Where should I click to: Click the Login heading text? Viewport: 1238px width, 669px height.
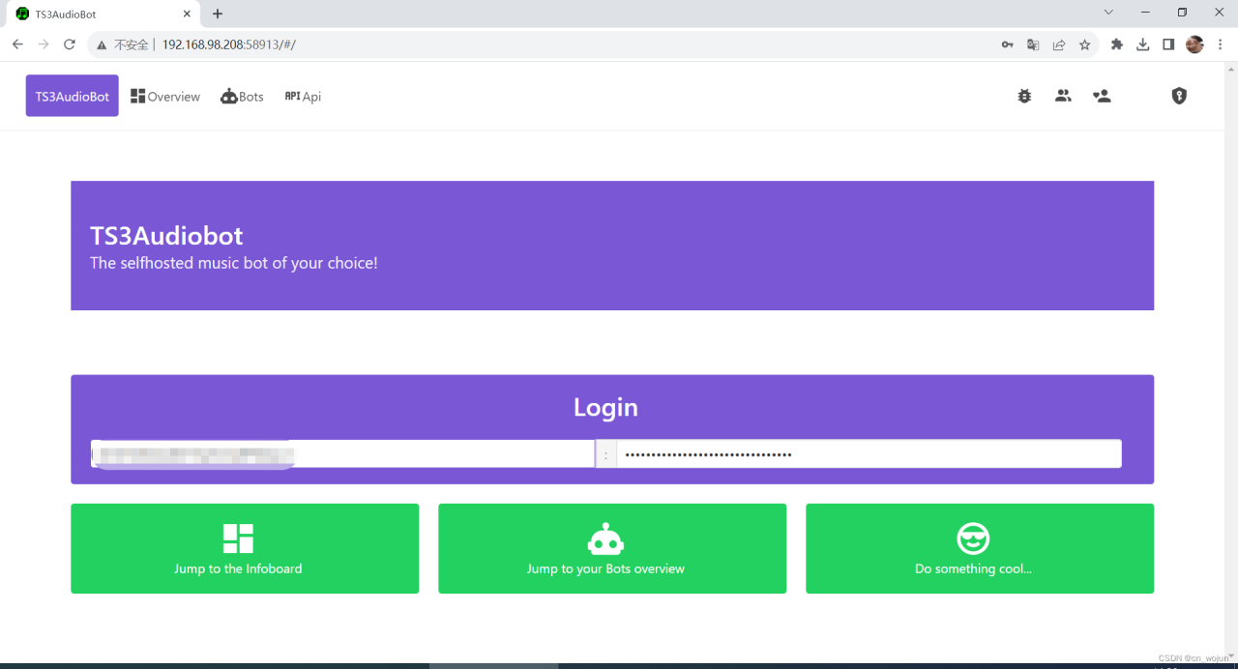605,407
